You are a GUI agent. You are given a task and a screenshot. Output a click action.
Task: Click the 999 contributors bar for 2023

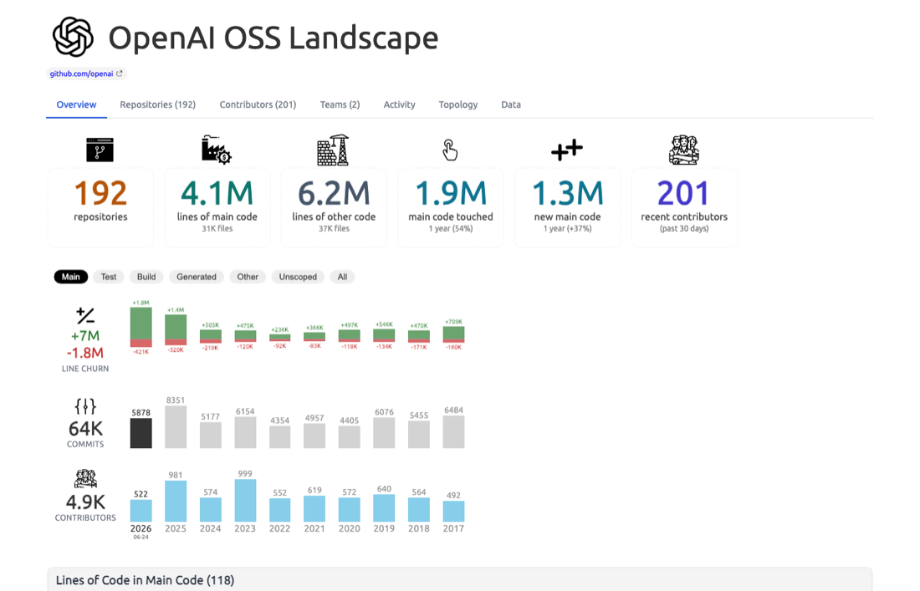tap(245, 501)
